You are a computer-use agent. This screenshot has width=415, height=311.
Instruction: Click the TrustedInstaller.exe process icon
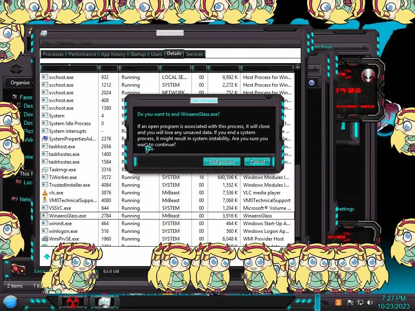pos(45,185)
